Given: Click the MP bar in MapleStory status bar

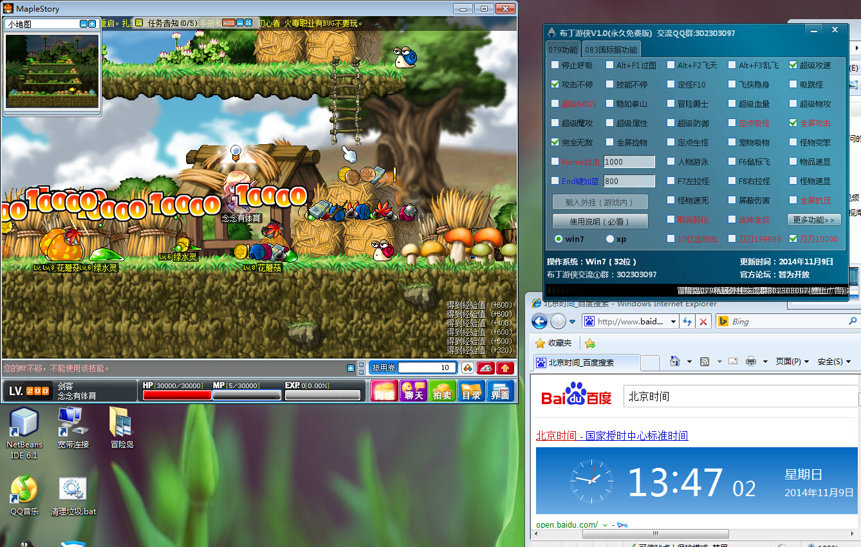Looking at the screenshot, I should point(247,395).
